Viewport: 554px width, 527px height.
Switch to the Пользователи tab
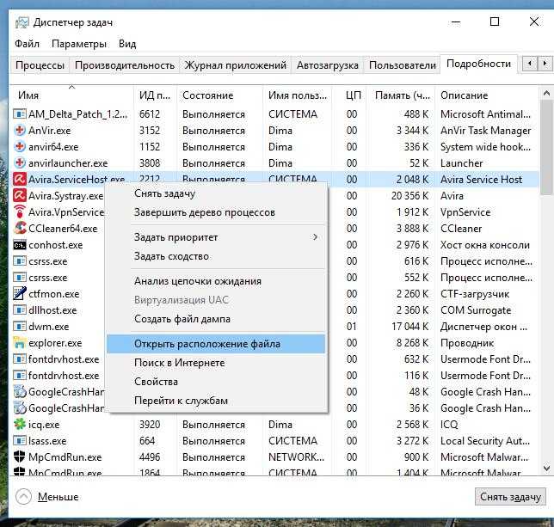402,65
